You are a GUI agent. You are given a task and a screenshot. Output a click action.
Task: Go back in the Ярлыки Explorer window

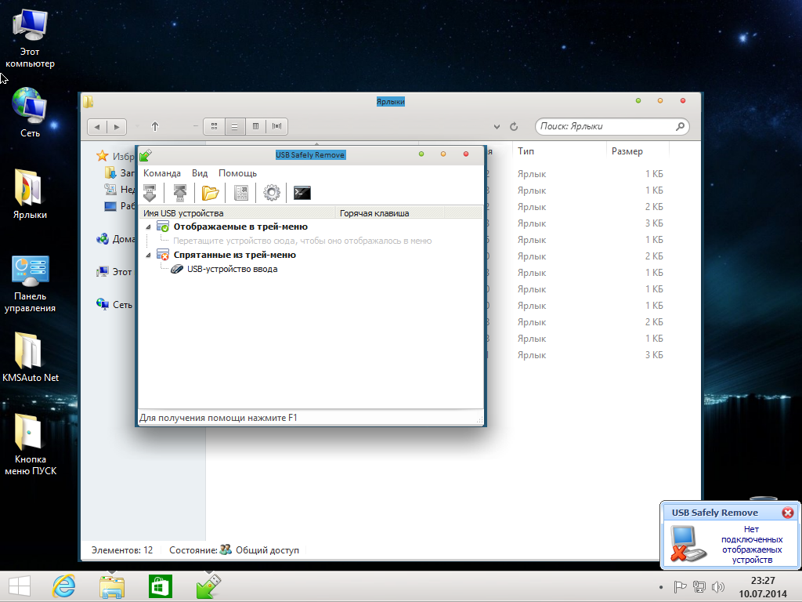(96, 126)
